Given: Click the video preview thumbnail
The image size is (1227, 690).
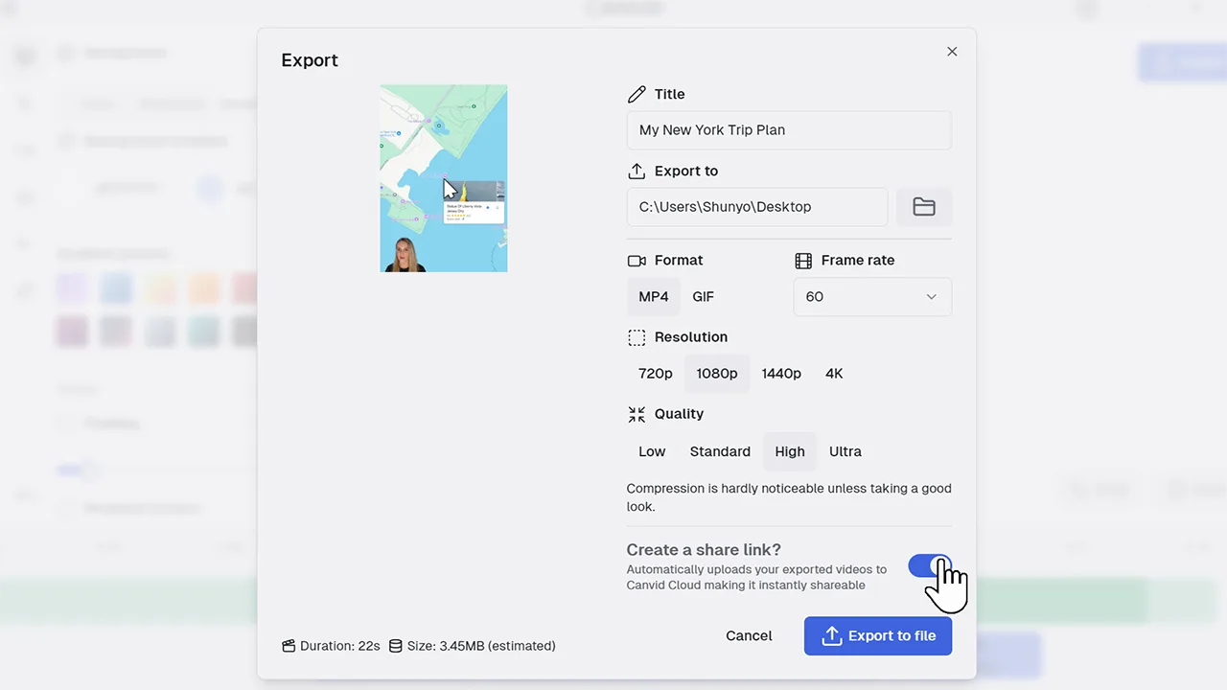Looking at the screenshot, I should 444,179.
